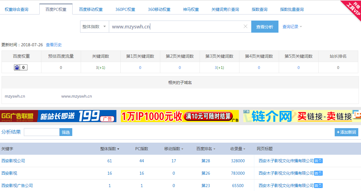
Task: Sort results by 整体指数 column
Action: point(109,149)
